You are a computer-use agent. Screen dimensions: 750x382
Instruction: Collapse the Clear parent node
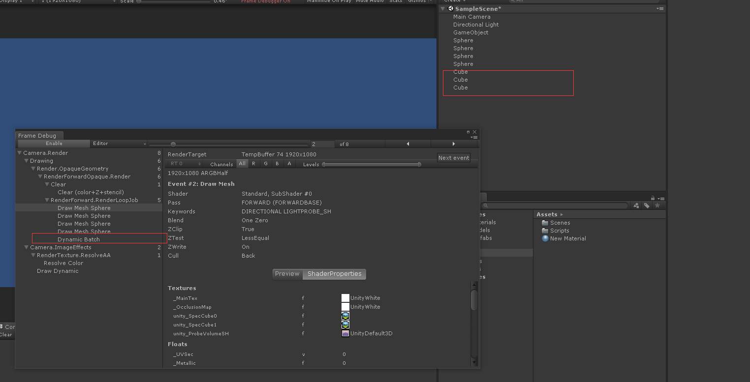click(x=47, y=184)
